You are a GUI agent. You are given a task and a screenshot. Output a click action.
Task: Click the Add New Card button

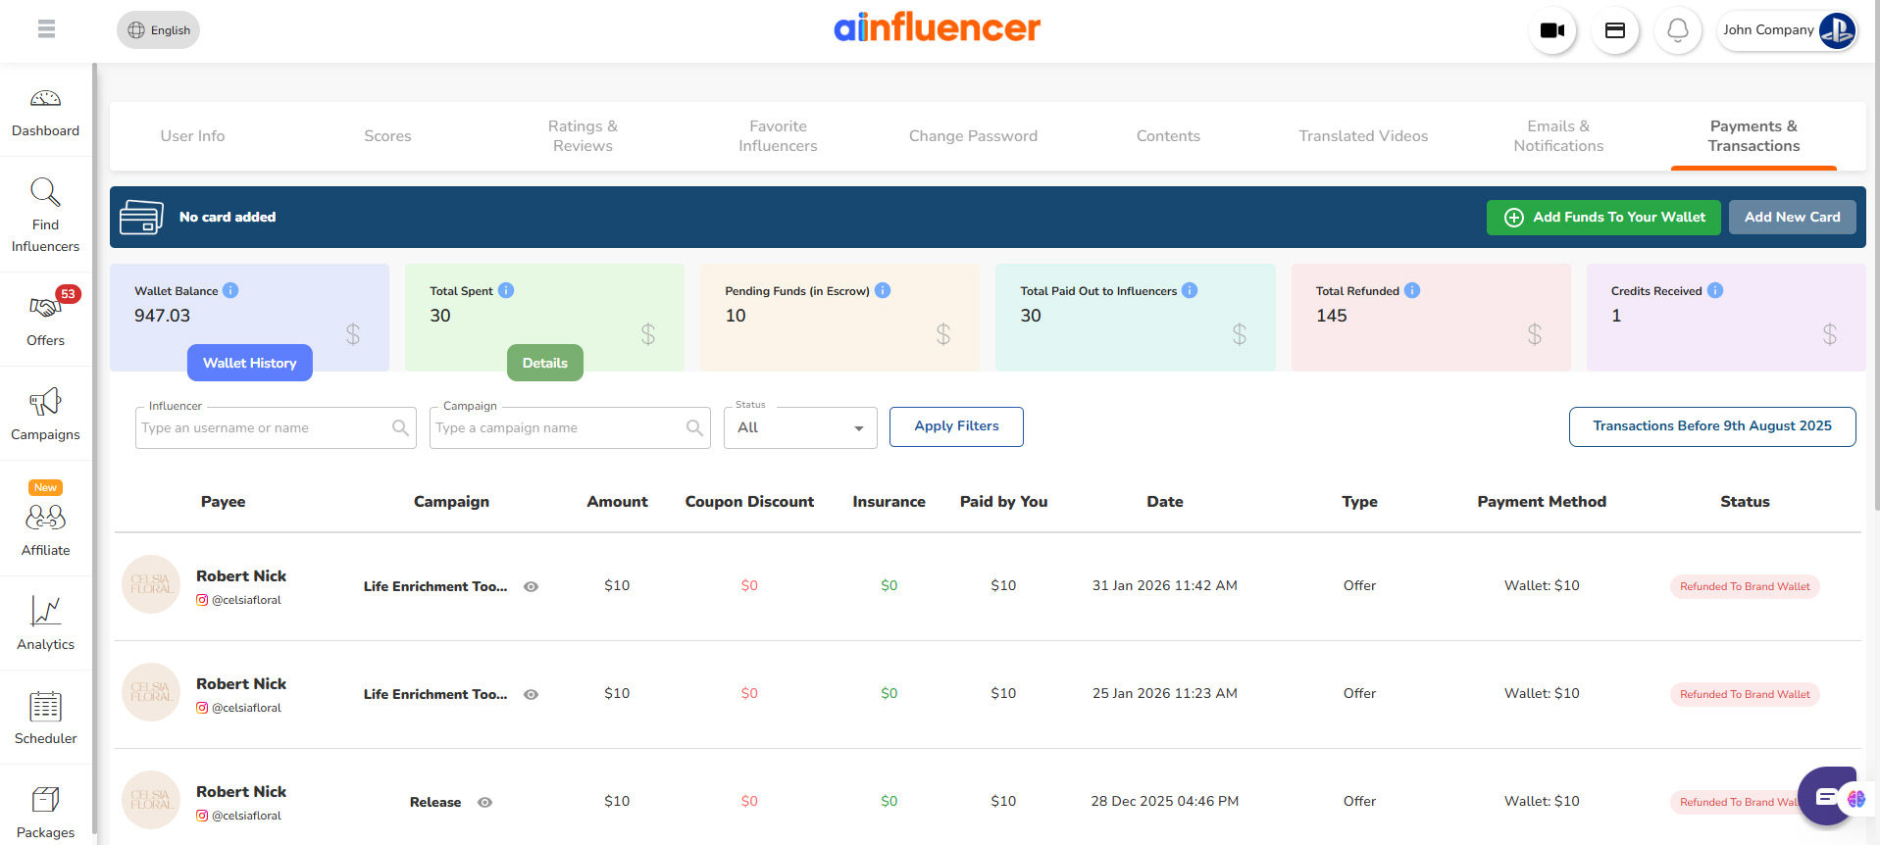(x=1792, y=217)
